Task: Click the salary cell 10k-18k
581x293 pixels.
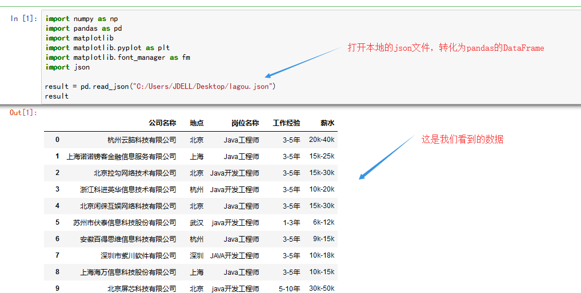Action: click(322, 255)
